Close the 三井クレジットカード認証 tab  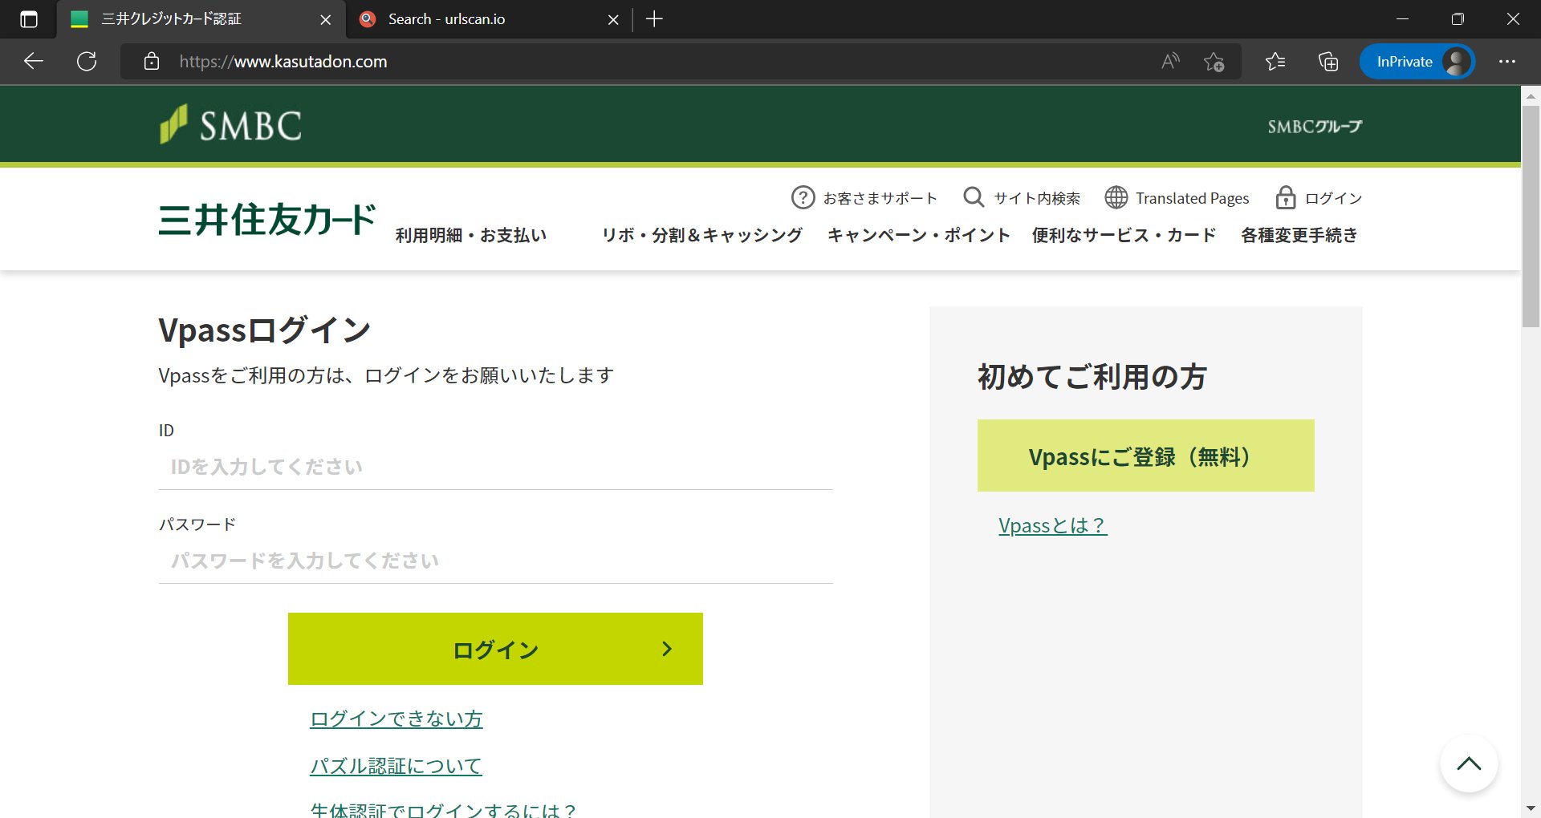click(x=325, y=19)
